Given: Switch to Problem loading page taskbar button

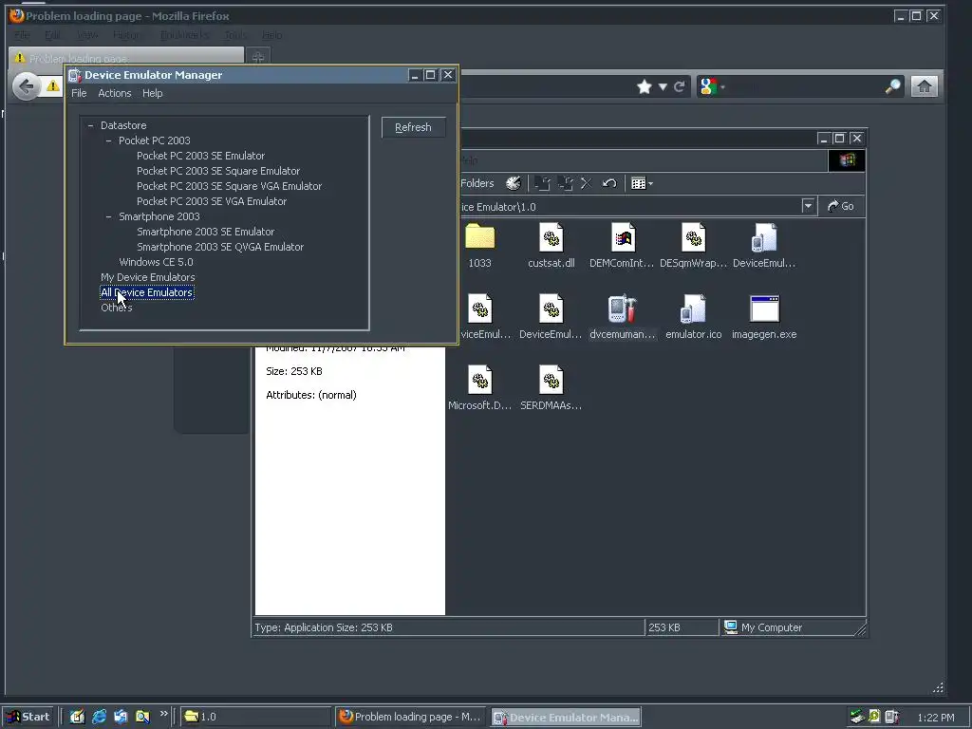Looking at the screenshot, I should (411, 717).
